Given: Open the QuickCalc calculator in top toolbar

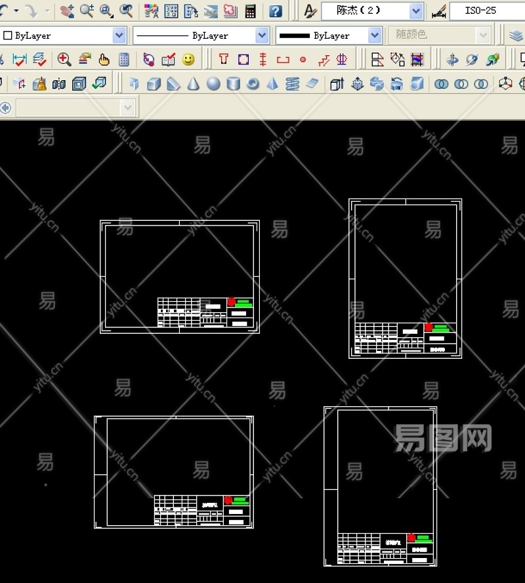Looking at the screenshot, I should point(251,11).
